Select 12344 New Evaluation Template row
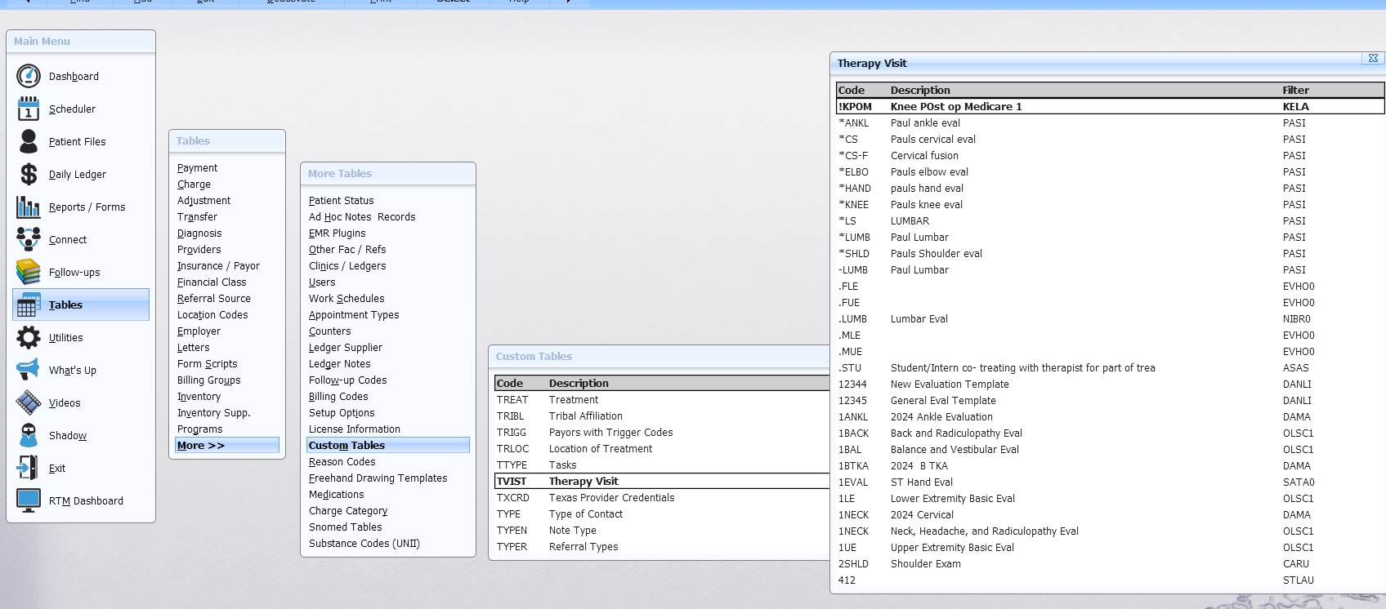Image resolution: width=1386 pixels, height=609 pixels. pyautogui.click(x=1111, y=384)
